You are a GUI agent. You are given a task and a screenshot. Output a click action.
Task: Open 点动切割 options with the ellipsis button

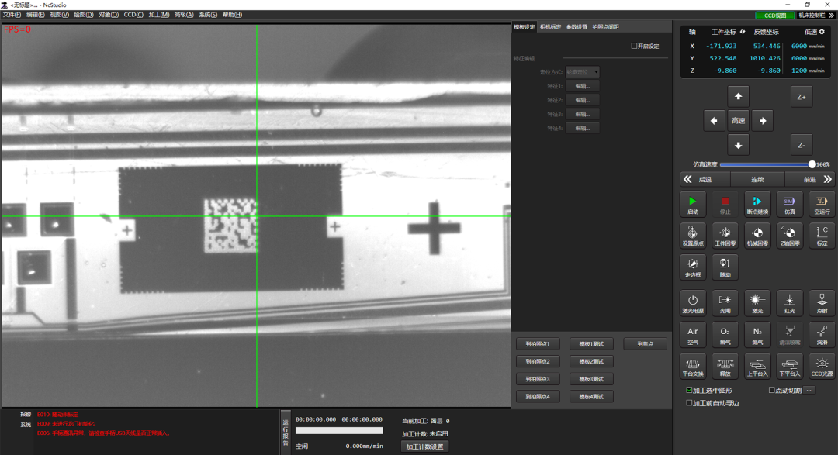[x=809, y=391]
